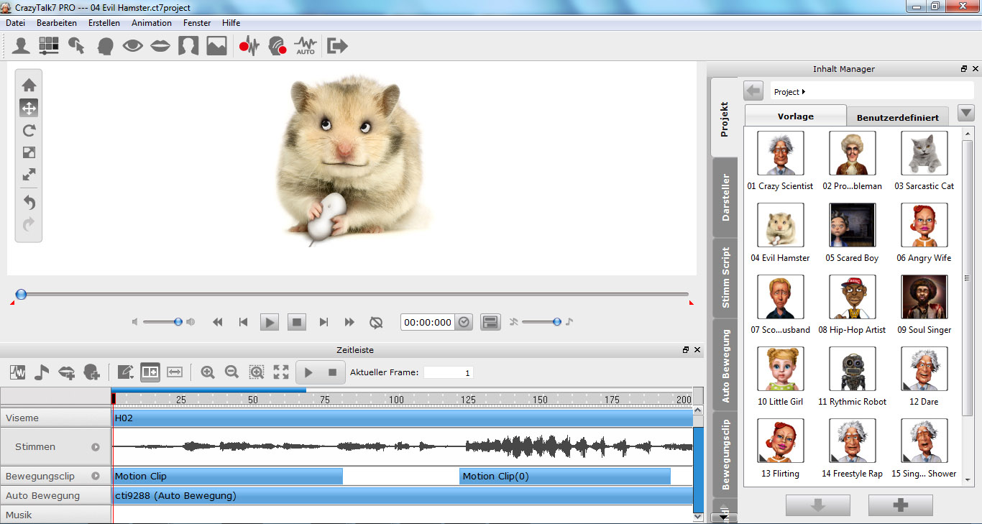The image size is (982, 524).
Task: Switch to the Benutzerdefiniert tab
Action: (897, 117)
